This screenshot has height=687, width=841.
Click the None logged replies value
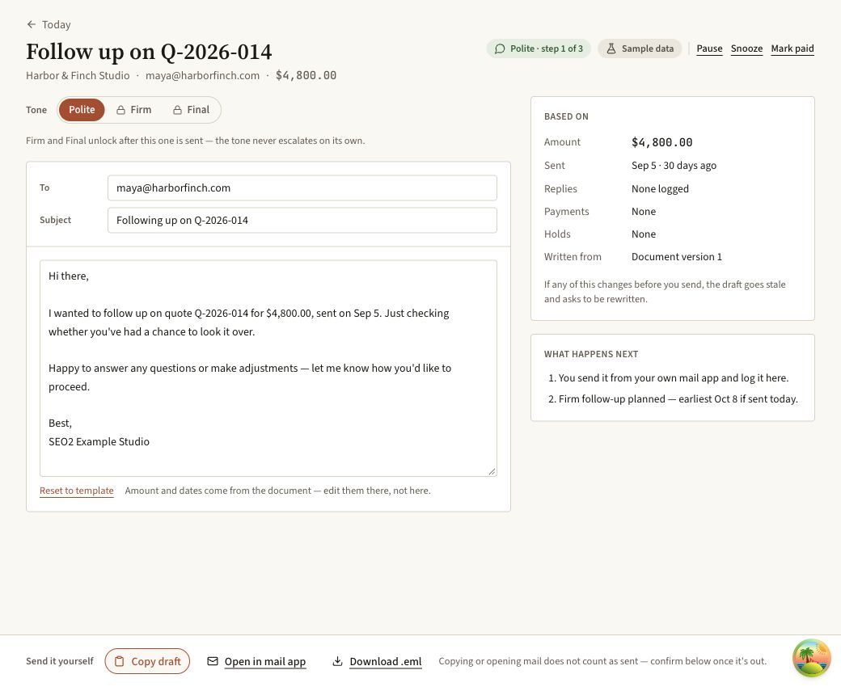click(x=660, y=189)
